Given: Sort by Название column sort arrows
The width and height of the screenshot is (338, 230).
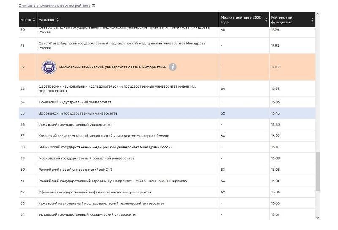Looking at the screenshot, I should 58,20.
